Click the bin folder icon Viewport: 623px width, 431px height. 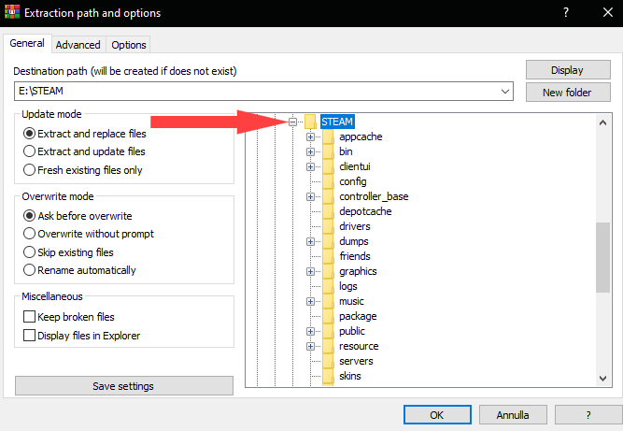(328, 151)
